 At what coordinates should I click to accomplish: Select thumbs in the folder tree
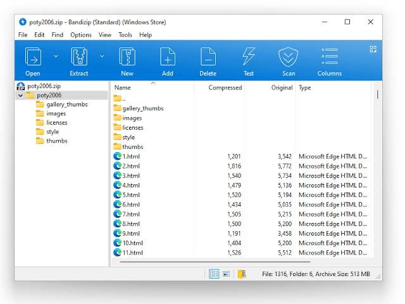pos(57,141)
